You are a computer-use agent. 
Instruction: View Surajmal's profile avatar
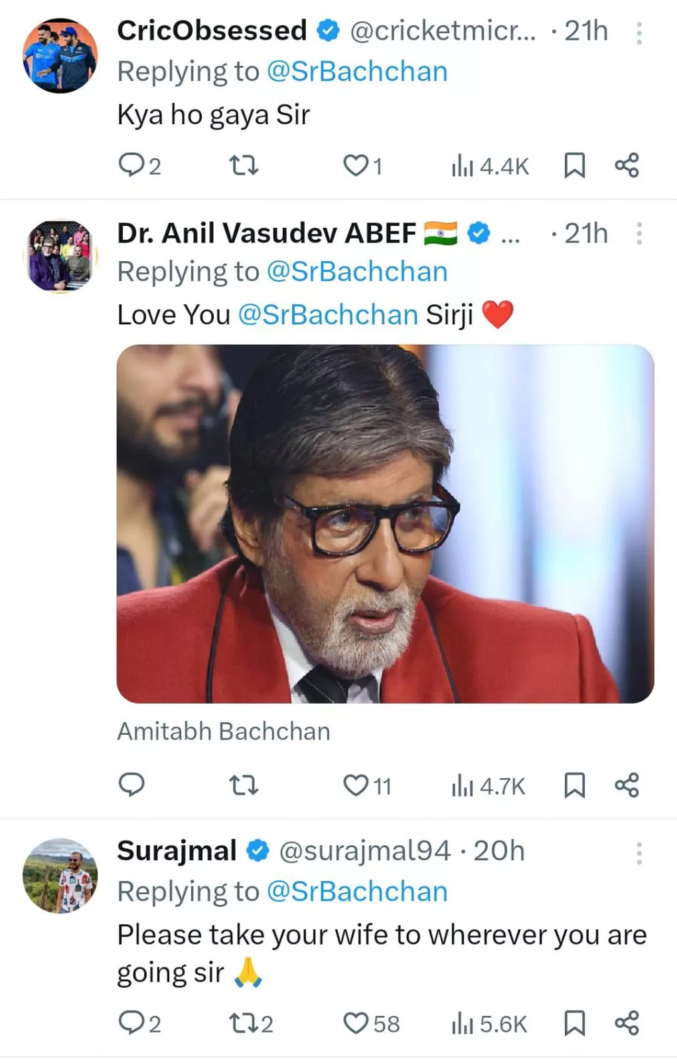[60, 876]
